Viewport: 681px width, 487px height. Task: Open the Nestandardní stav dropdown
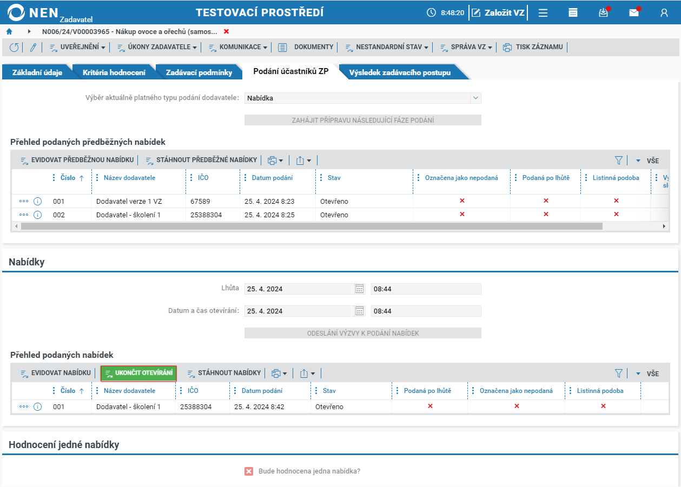point(387,47)
